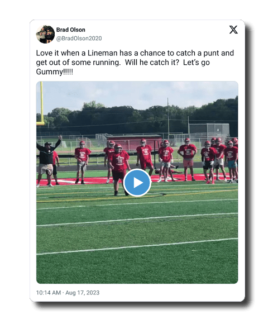Click the Aug 17, 2023 date
The width and height of the screenshot is (278, 329).
point(83,293)
